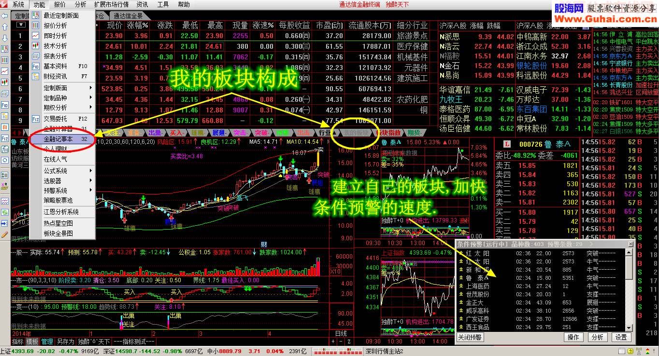Screen dimensions: 659x356
Task: Select the 模板 tab at chart bottom
Action: pos(32,342)
